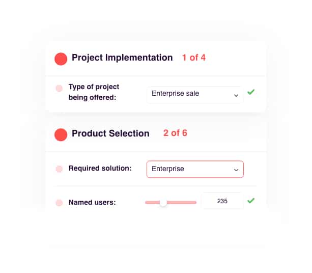
Task: Click the Product Selection section heading
Action: (x=110, y=133)
